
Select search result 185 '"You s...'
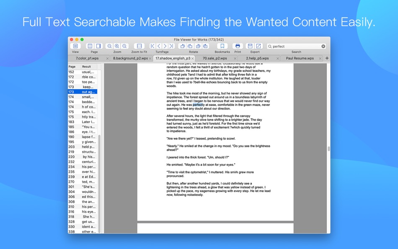(x=83, y=127)
